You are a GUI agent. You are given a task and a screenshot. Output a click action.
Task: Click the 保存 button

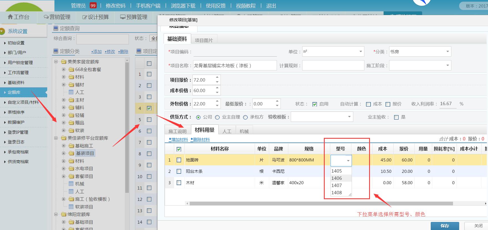[x=444, y=226]
